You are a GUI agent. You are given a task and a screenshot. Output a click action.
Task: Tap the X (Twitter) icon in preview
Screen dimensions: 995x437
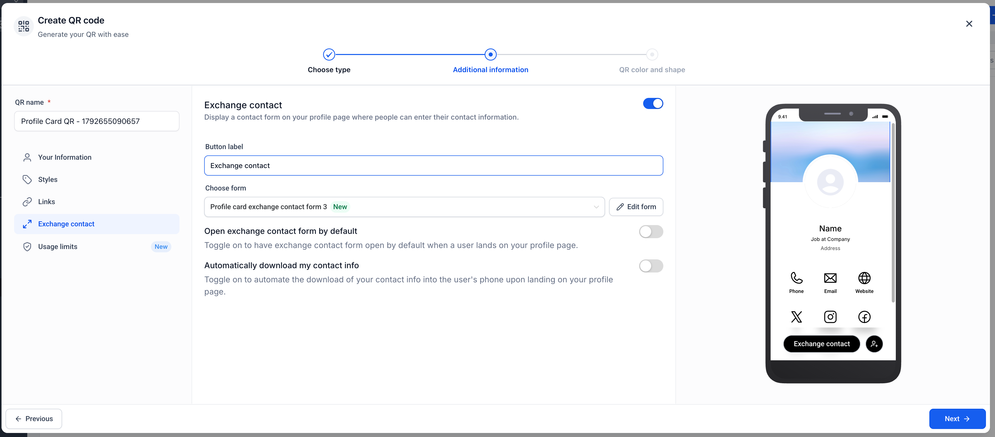(796, 317)
